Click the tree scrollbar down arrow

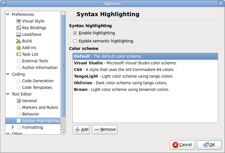pos(63,132)
